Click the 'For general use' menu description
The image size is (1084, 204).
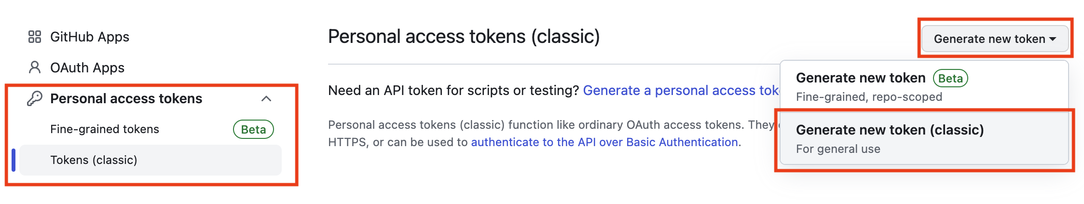tap(838, 149)
